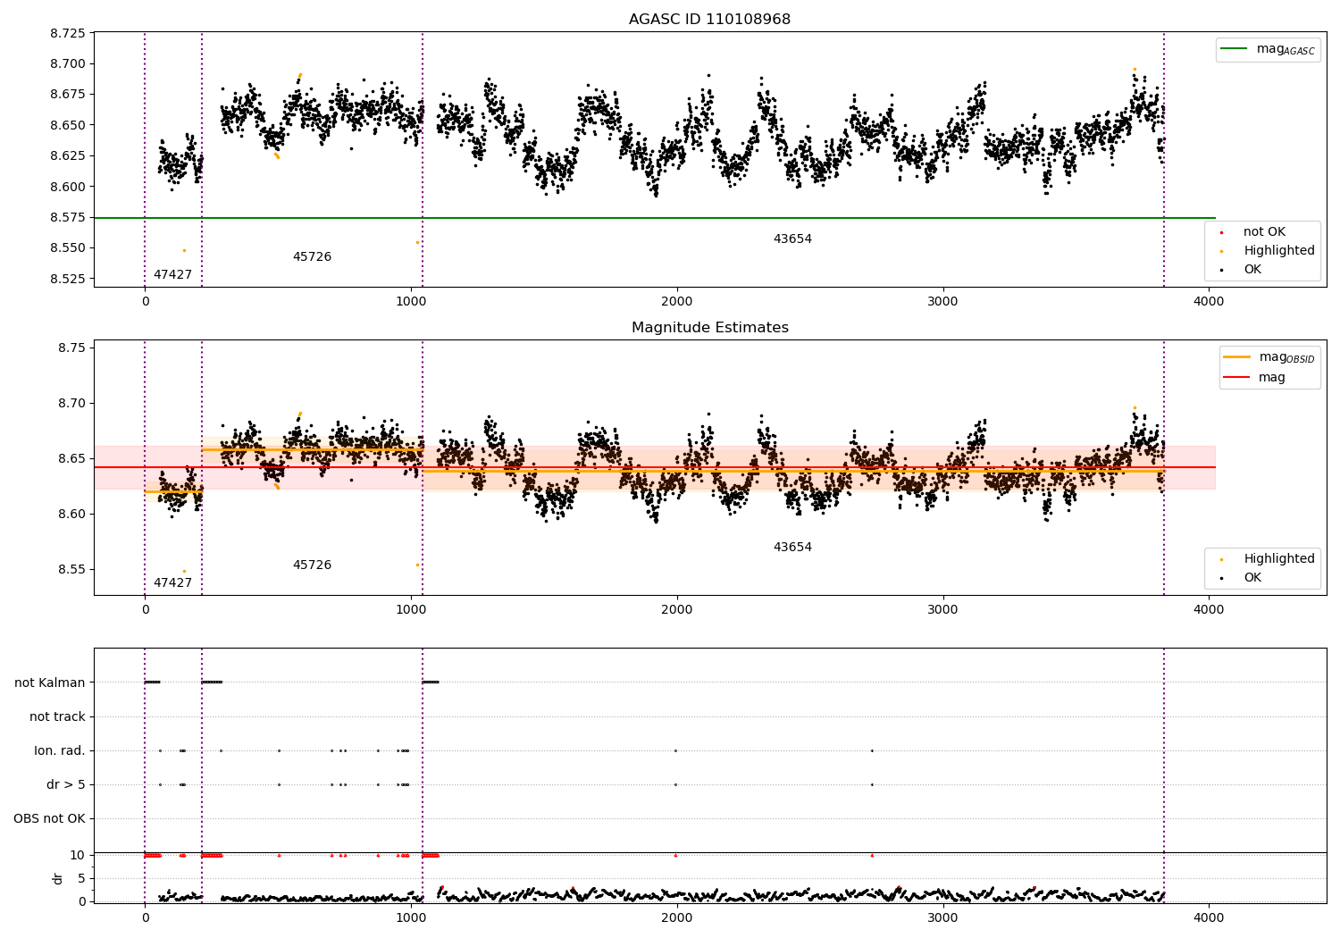
Task: Click the "8.725" y-axis tick label
Action: [x=68, y=33]
